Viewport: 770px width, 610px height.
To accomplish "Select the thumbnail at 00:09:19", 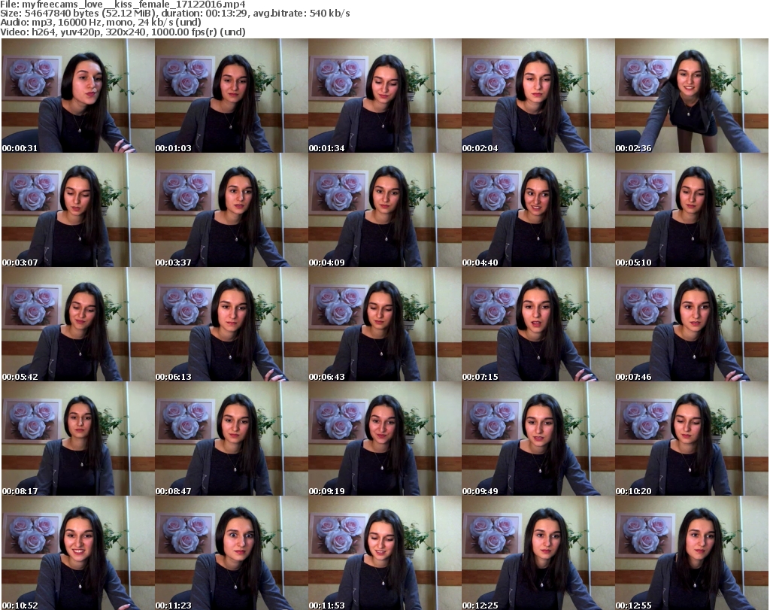I will (x=383, y=439).
